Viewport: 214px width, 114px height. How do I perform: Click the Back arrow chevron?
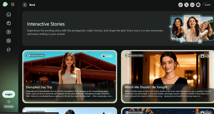(25, 5)
